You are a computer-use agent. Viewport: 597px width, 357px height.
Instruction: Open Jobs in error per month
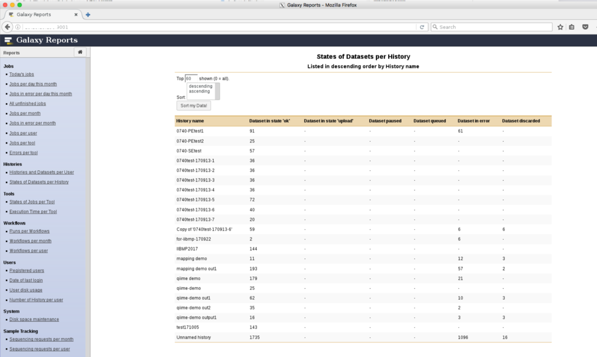tap(32, 123)
